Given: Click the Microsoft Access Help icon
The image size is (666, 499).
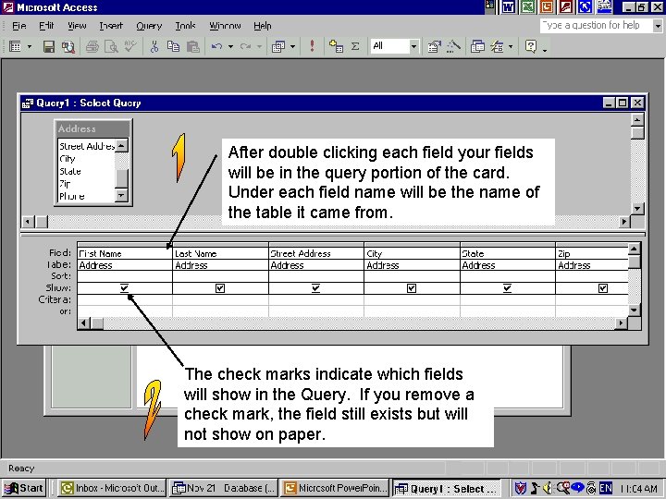Looking at the screenshot, I should (x=531, y=46).
